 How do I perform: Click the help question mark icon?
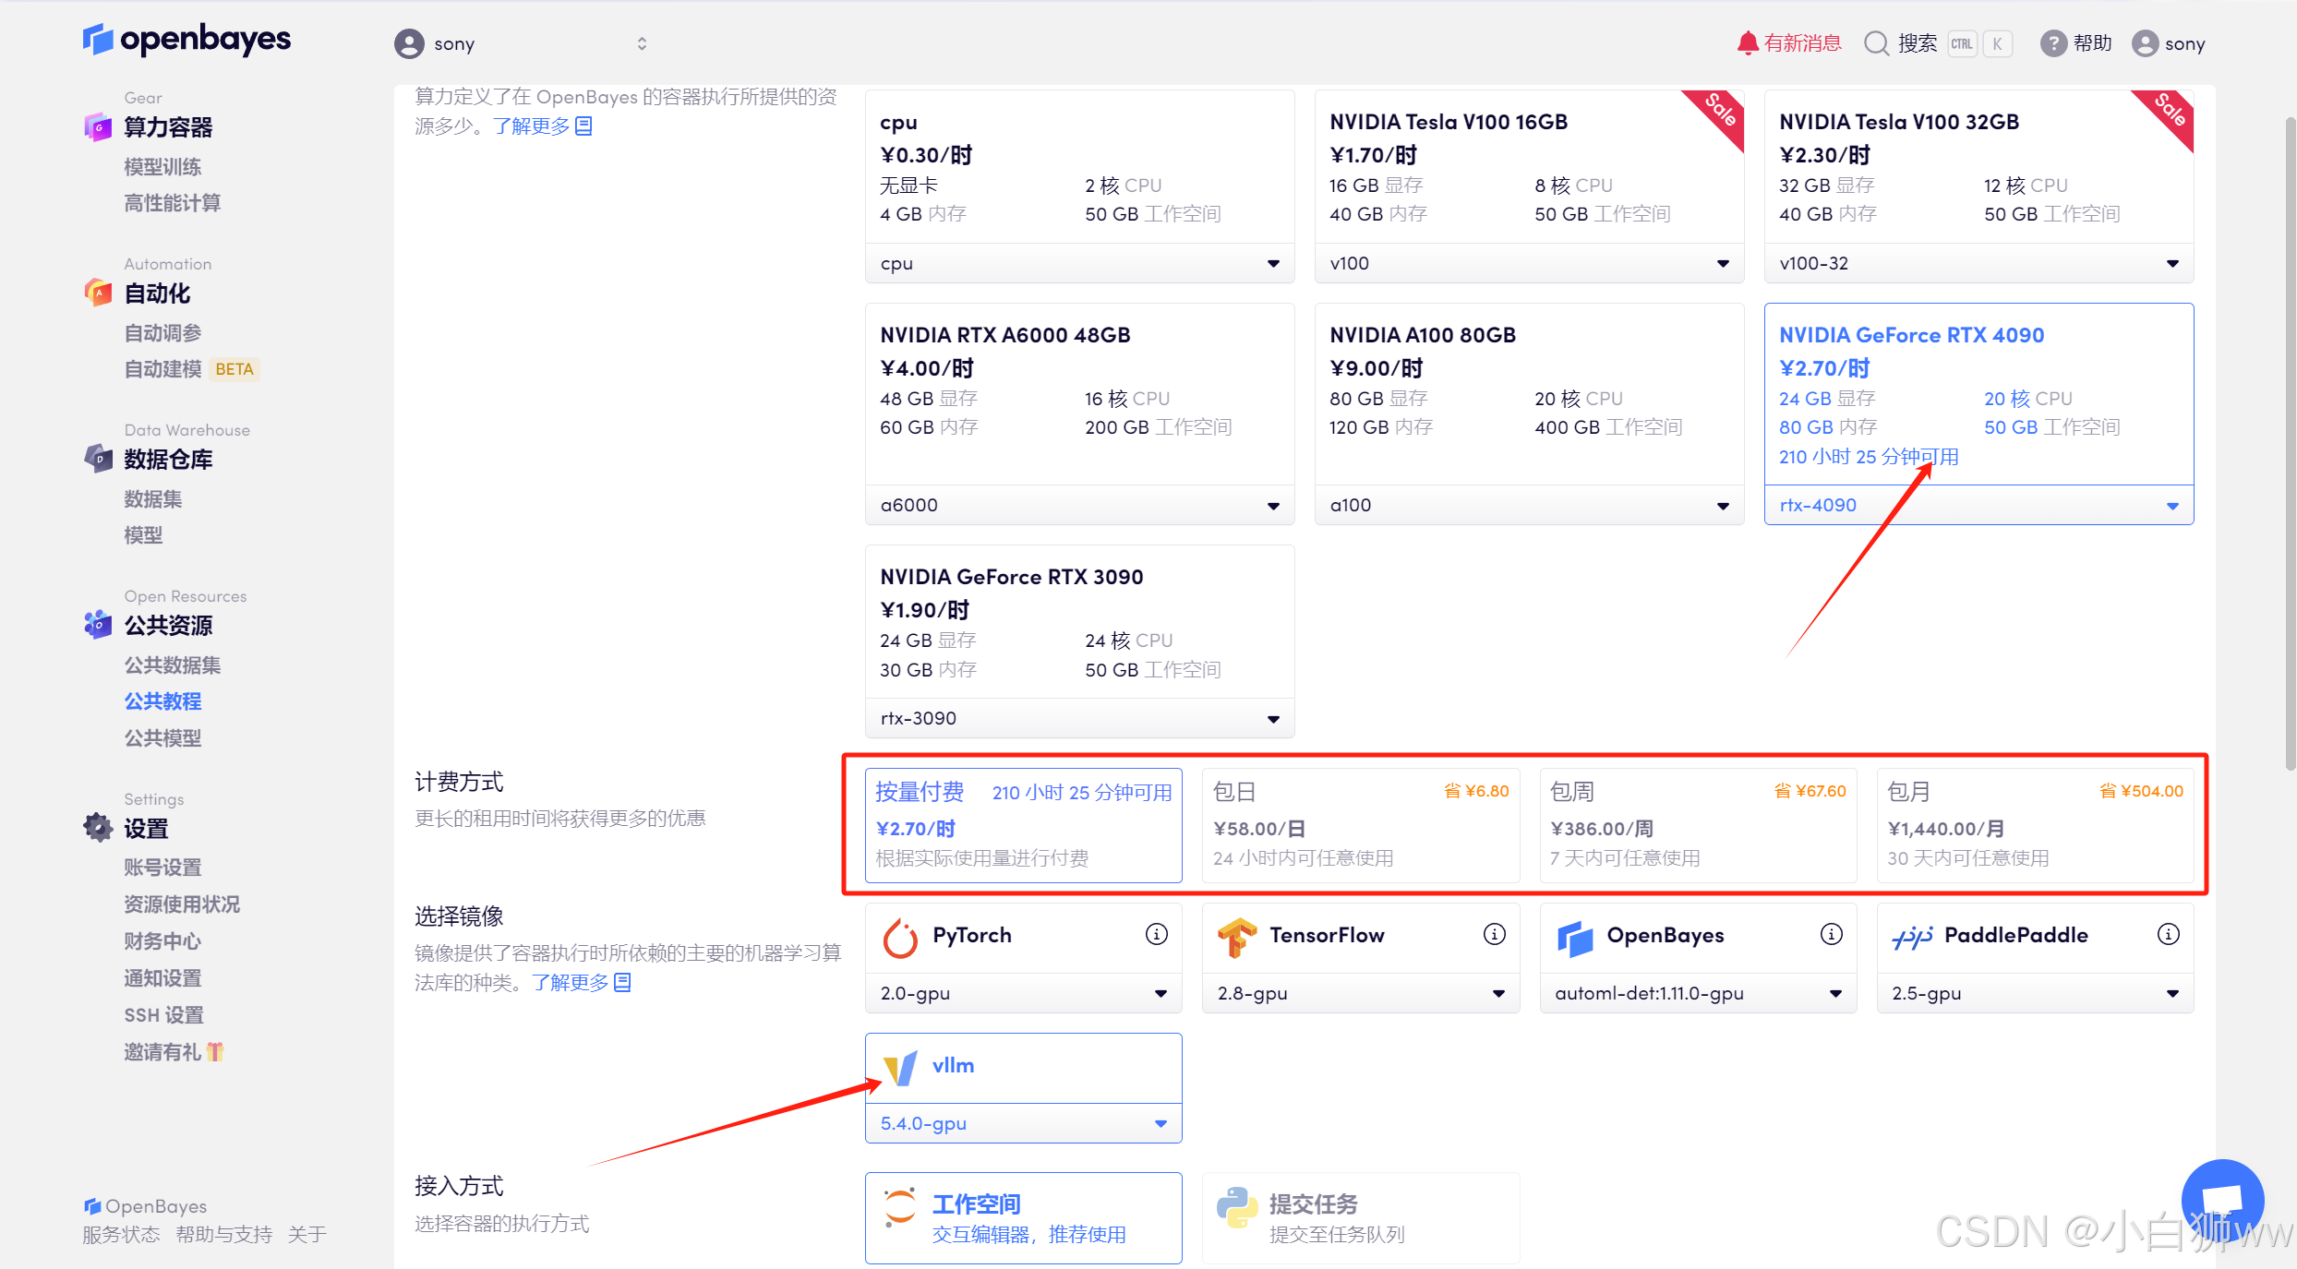pos(2052,43)
